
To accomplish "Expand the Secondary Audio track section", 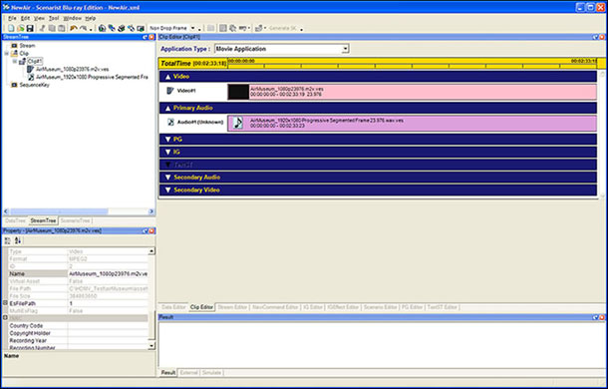I will (x=167, y=178).
